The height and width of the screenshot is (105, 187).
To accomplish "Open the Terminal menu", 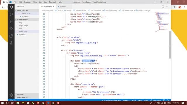I will [52, 2].
